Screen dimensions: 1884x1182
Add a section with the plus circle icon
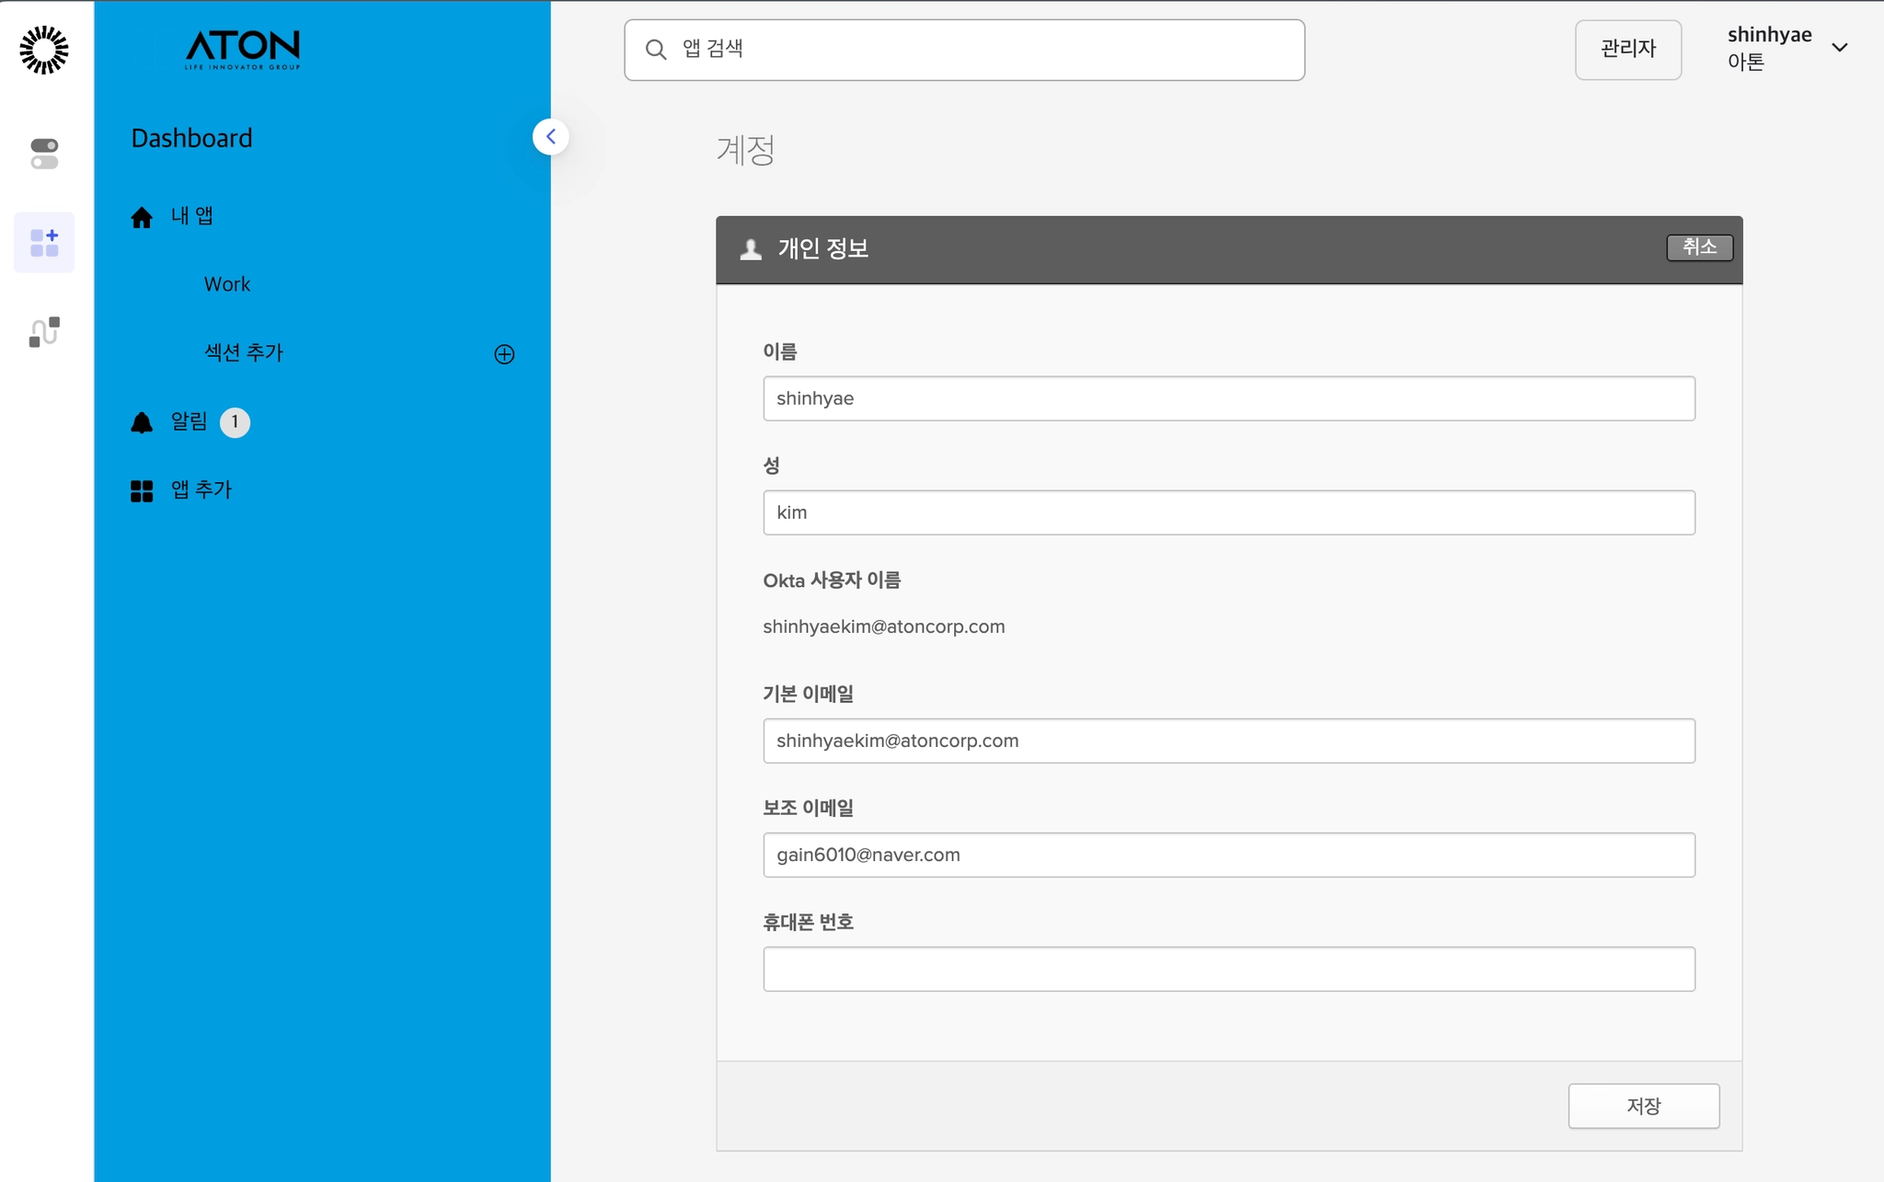504,354
